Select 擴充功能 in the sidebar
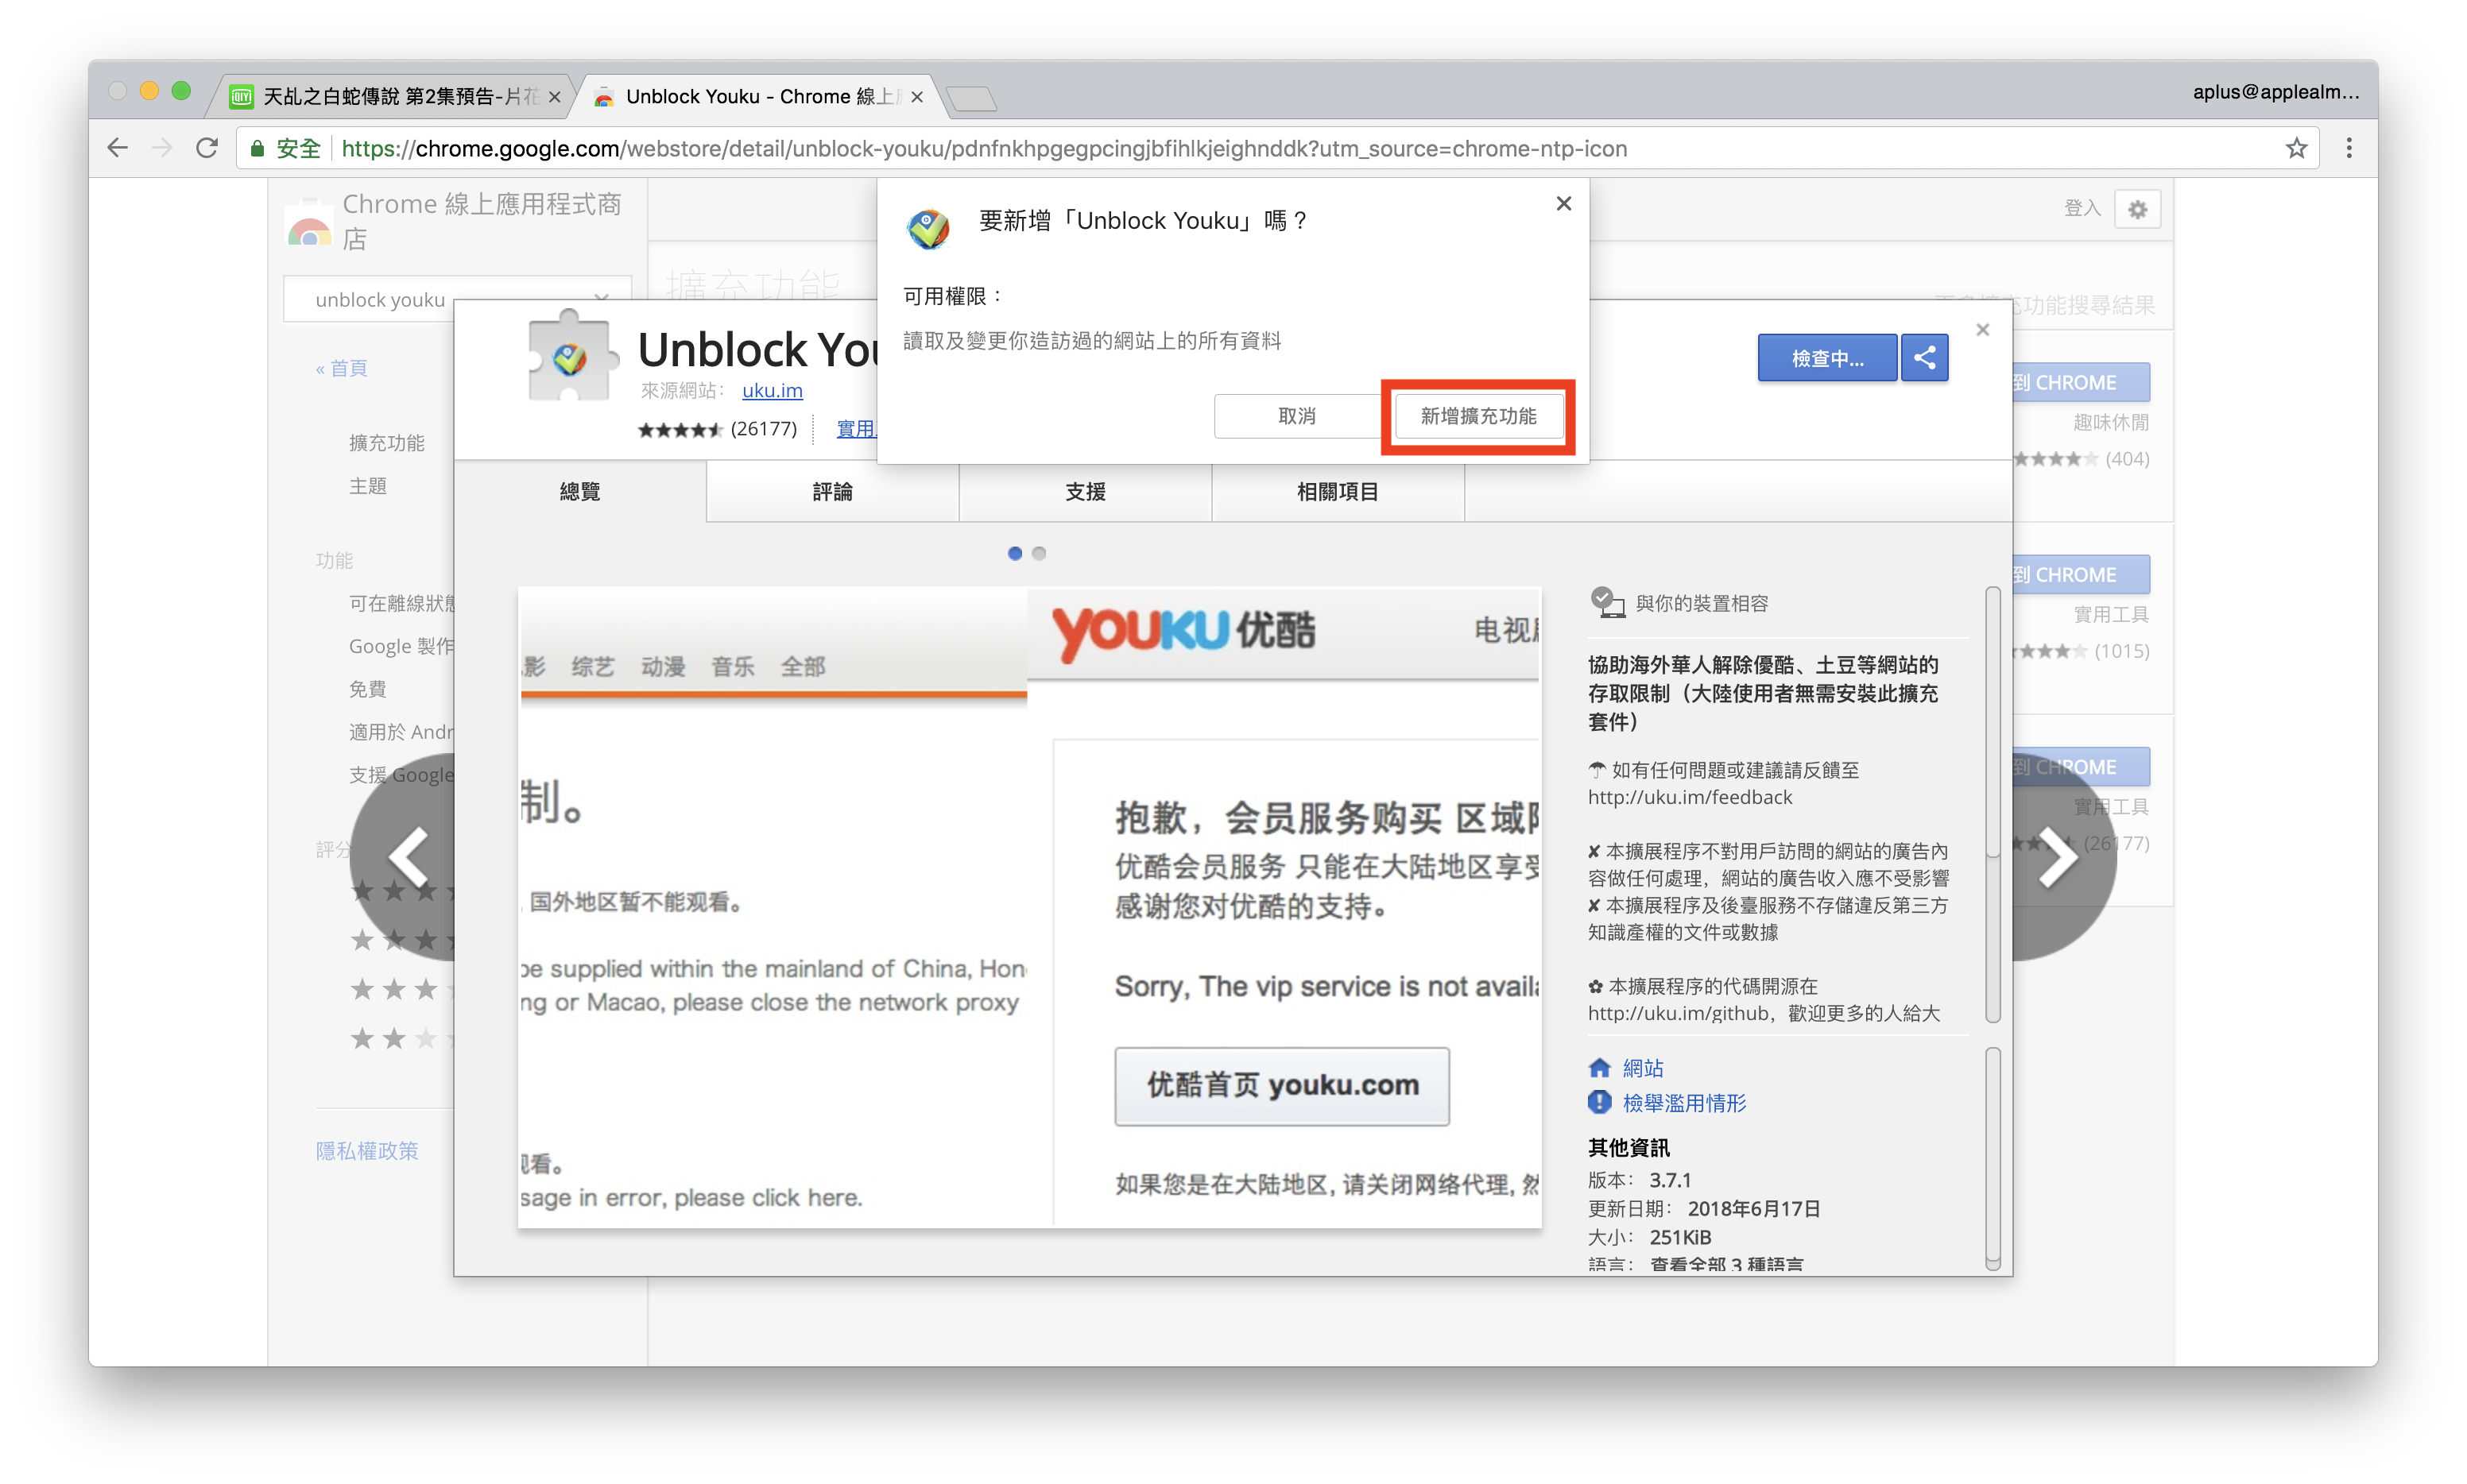The width and height of the screenshot is (2467, 1484). click(x=386, y=443)
